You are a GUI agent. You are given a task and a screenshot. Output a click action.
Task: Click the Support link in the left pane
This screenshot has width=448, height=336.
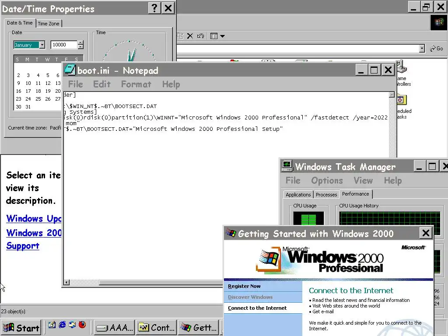pos(23,246)
